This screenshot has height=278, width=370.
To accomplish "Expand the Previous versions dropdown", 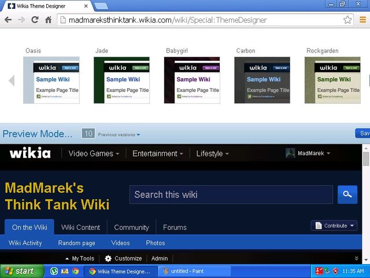I will 119,135.
